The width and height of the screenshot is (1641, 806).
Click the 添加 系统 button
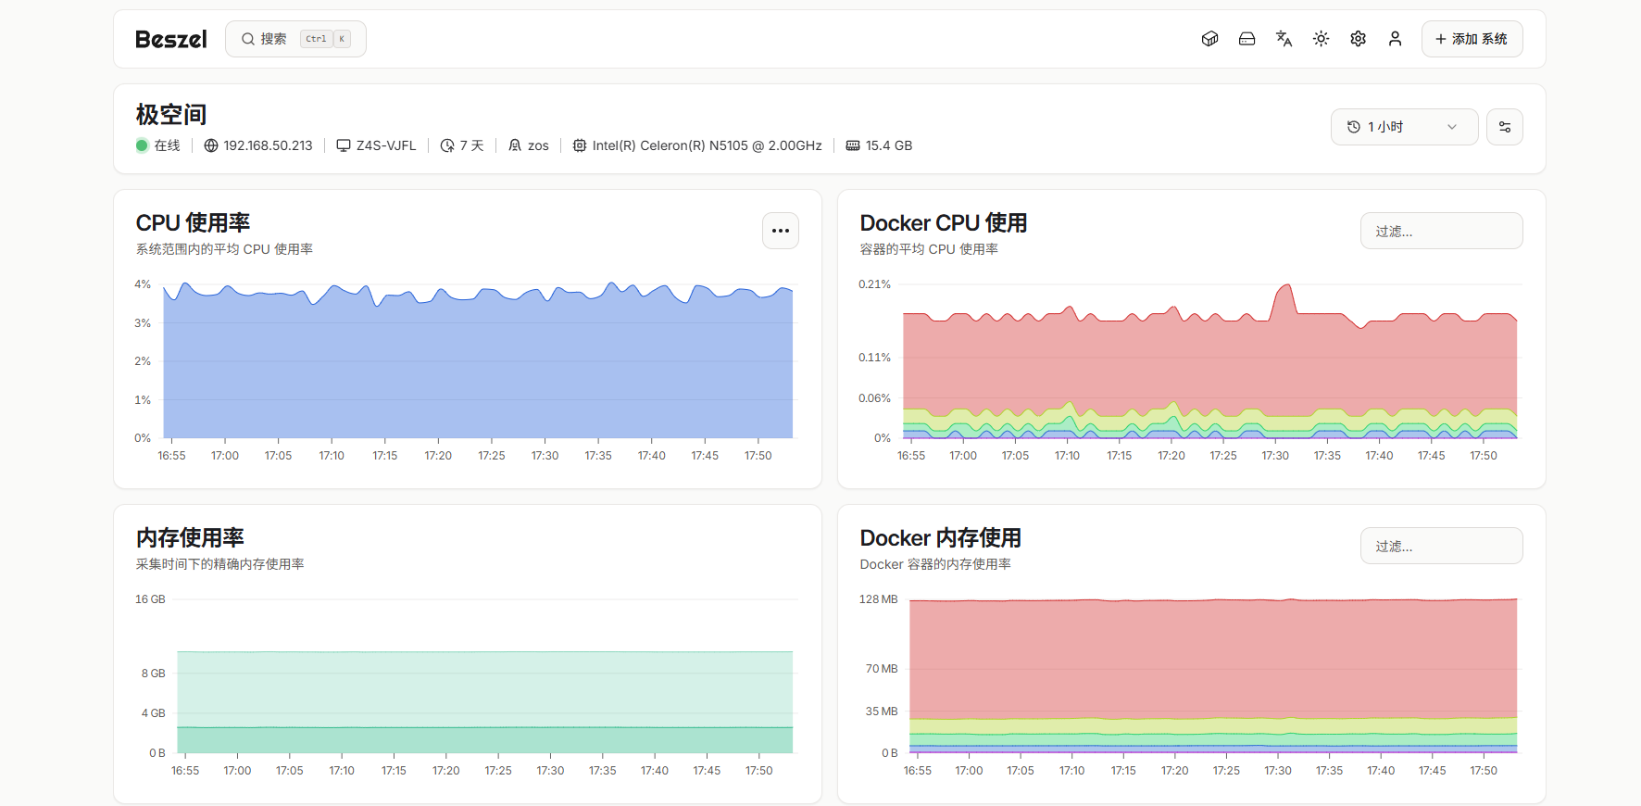[1471, 39]
